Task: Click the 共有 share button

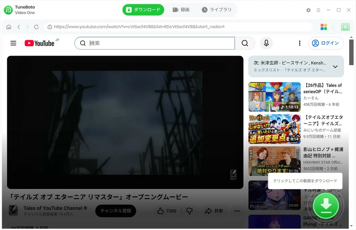Action: pyautogui.click(x=214, y=211)
